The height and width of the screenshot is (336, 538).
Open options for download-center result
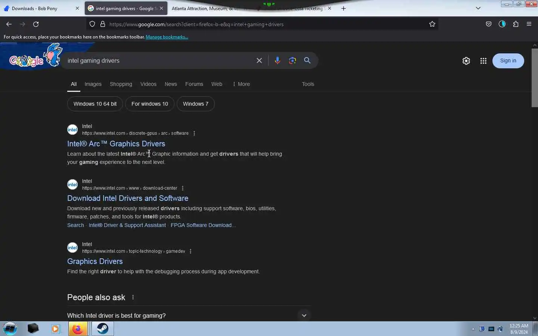coord(183,188)
